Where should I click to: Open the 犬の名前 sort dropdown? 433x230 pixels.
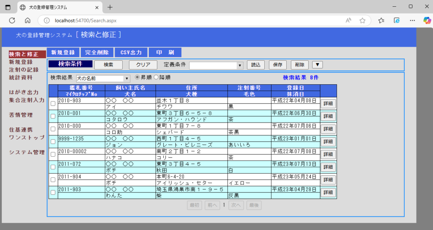pos(127,78)
